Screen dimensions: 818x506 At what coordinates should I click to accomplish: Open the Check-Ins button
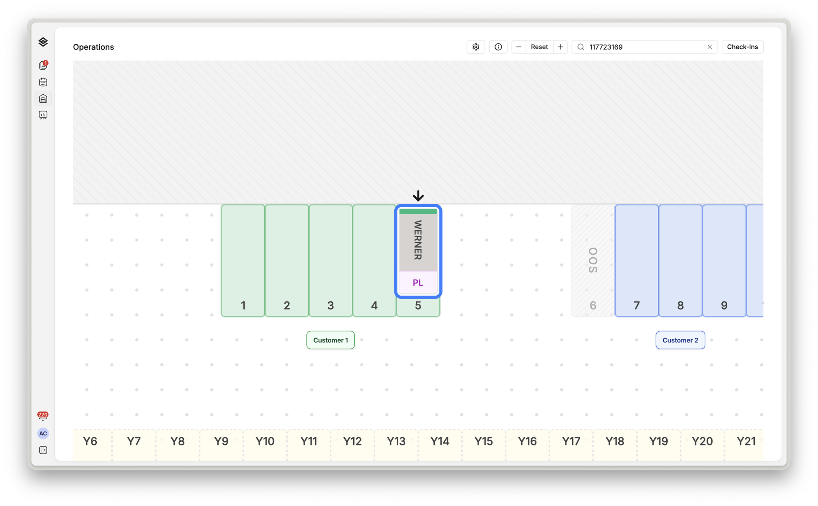tap(742, 47)
